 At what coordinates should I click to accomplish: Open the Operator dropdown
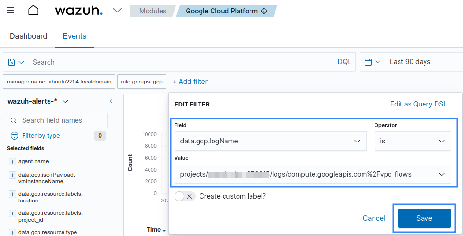tap(413, 141)
